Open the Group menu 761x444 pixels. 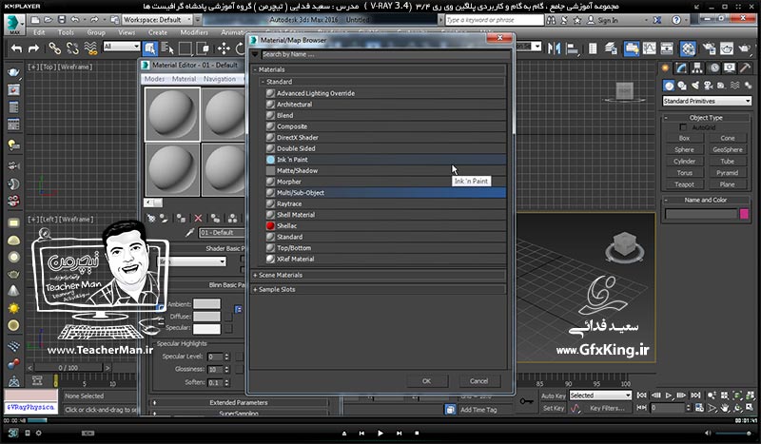[x=96, y=32]
